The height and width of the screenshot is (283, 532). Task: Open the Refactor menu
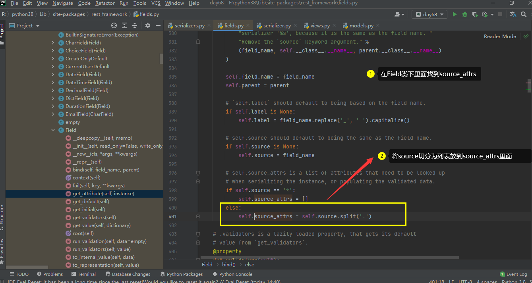coord(105,3)
